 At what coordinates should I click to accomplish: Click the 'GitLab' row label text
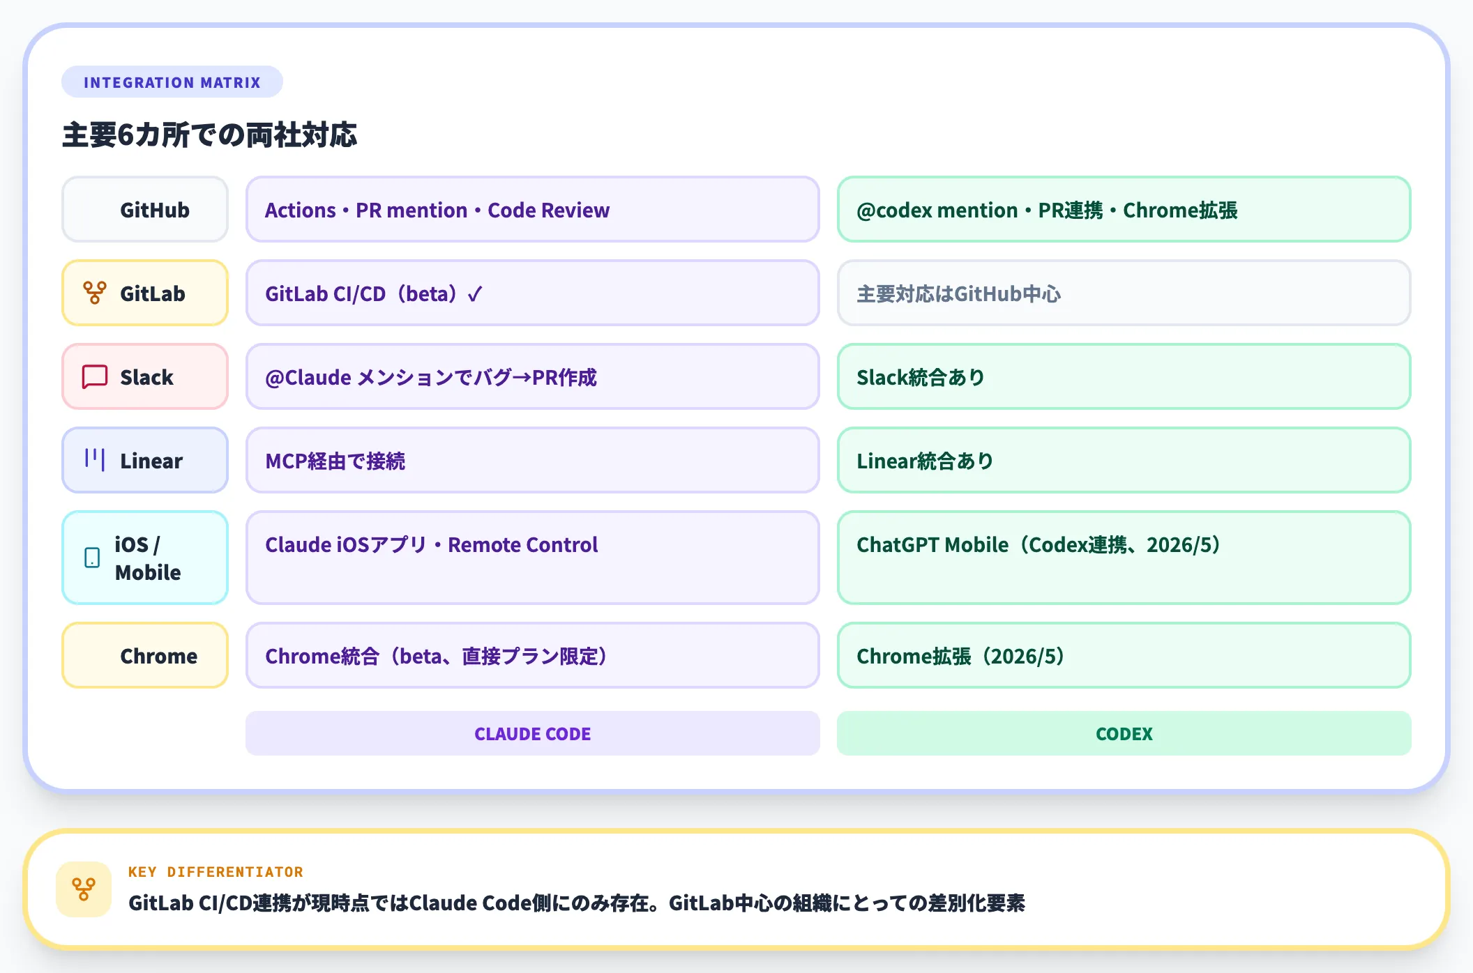pyautogui.click(x=153, y=293)
